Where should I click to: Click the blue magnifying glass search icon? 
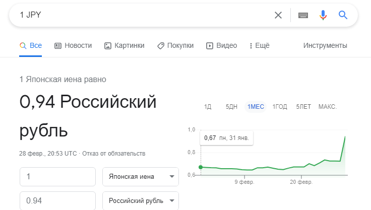pos(343,15)
